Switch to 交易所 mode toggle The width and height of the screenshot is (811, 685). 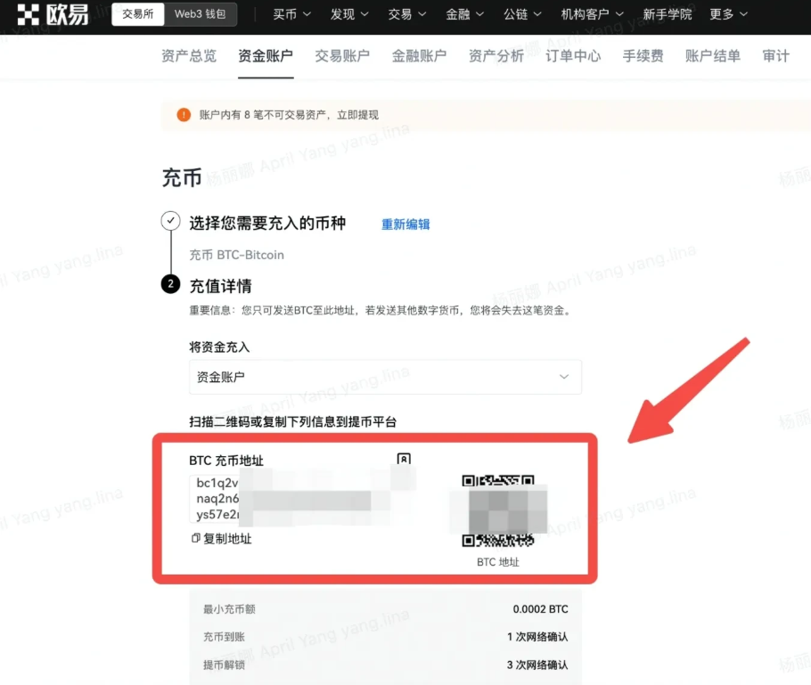pyautogui.click(x=138, y=14)
